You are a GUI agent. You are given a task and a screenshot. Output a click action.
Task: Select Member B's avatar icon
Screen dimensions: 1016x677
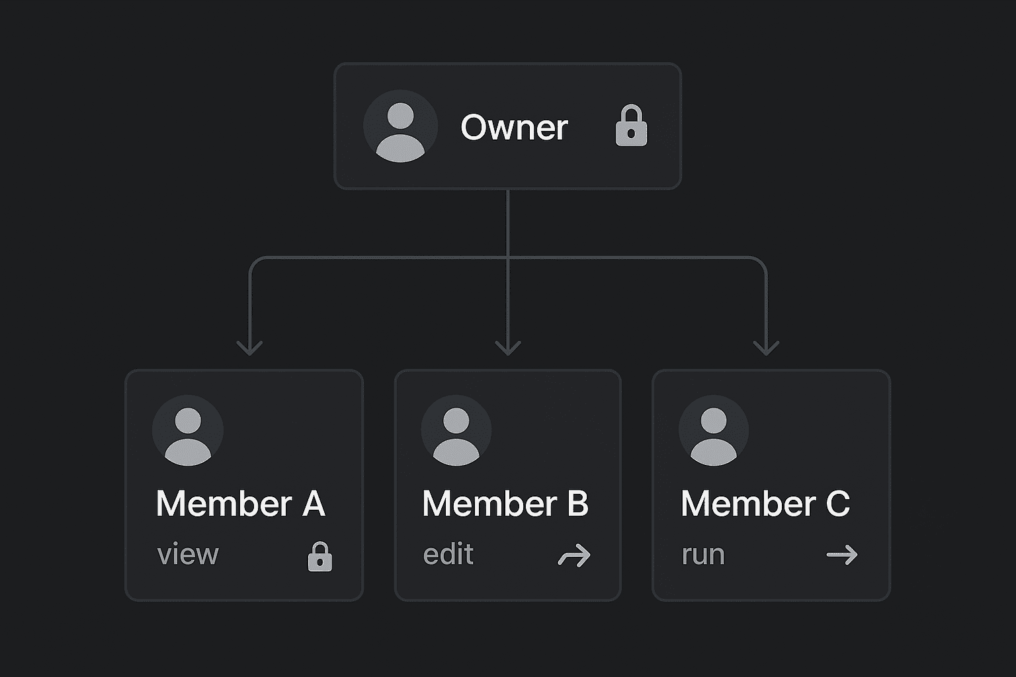456,430
